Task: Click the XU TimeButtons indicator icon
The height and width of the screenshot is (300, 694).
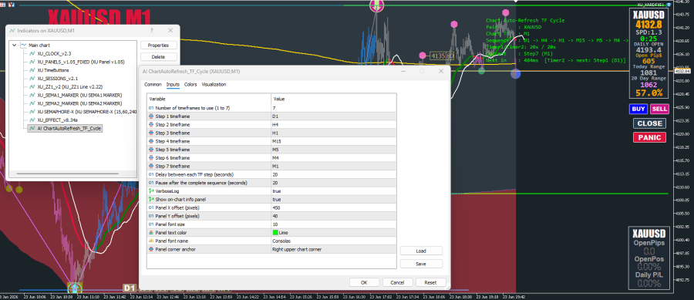Action: click(x=32, y=70)
